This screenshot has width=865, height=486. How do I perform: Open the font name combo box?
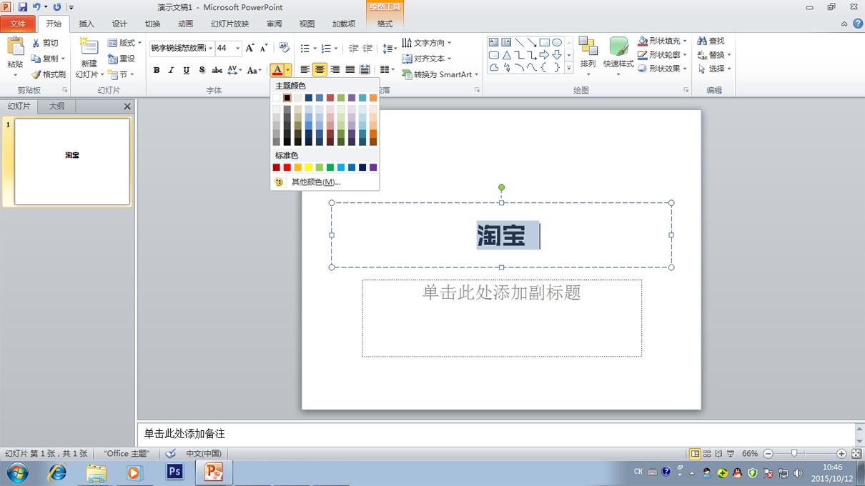[x=182, y=48]
